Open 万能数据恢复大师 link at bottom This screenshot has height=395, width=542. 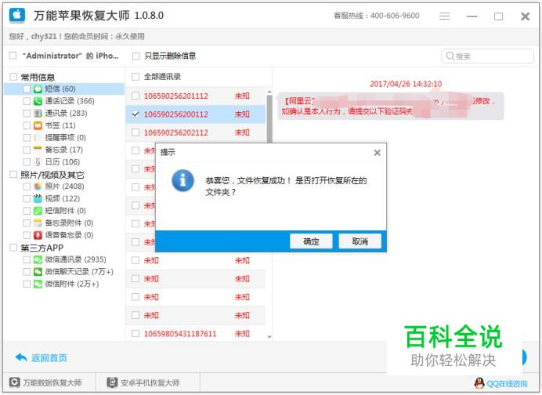(x=52, y=383)
